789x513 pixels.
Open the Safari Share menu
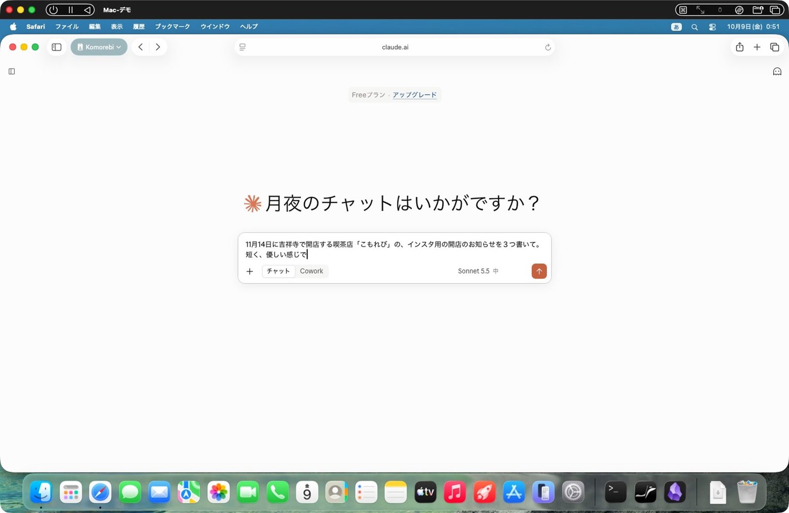click(x=740, y=47)
